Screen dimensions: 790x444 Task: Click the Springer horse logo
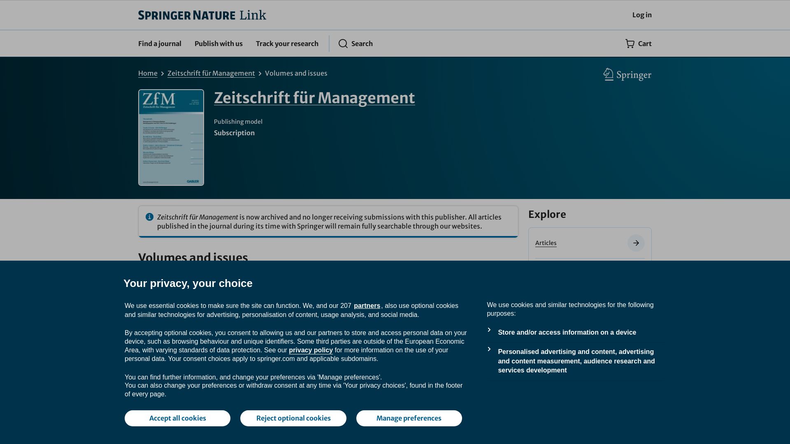click(x=627, y=74)
